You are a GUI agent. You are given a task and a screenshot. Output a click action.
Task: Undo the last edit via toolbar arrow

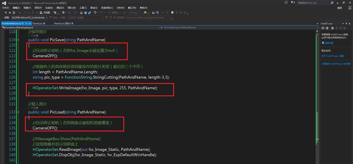click(x=95, y=13)
